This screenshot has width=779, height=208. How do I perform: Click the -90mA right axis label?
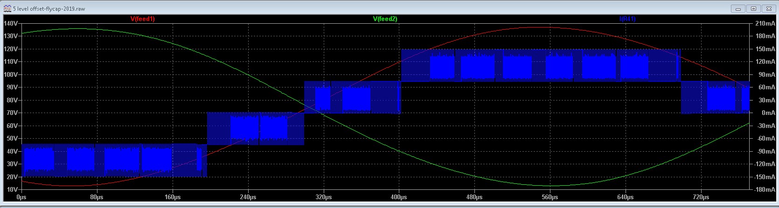tap(765, 151)
